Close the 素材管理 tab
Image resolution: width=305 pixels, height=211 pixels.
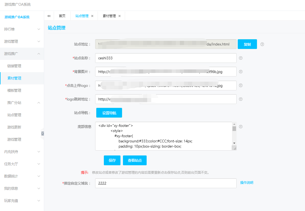point(119,16)
